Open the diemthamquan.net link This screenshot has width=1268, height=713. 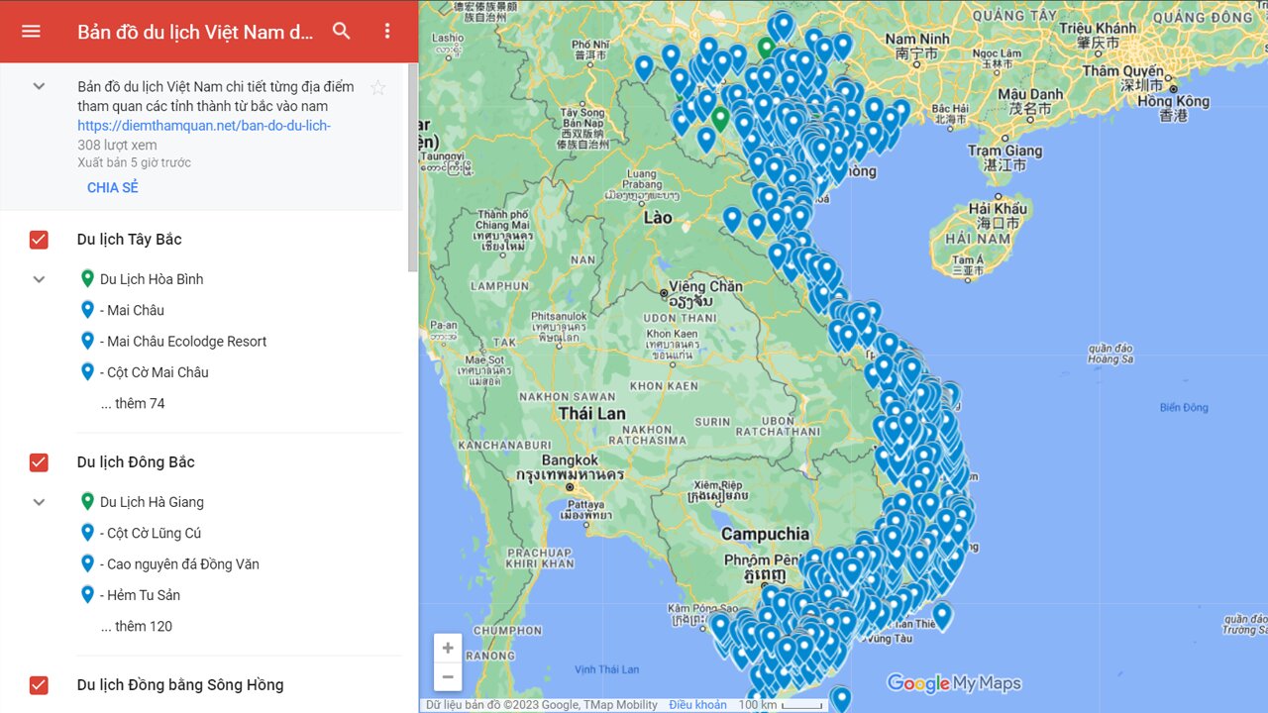[204, 126]
